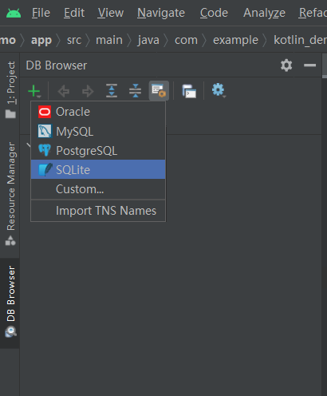The width and height of the screenshot is (327, 396).
Task: Select the Oracle database option
Action: 98,112
